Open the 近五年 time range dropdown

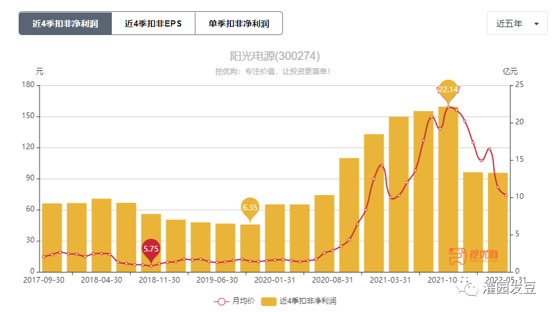[517, 23]
